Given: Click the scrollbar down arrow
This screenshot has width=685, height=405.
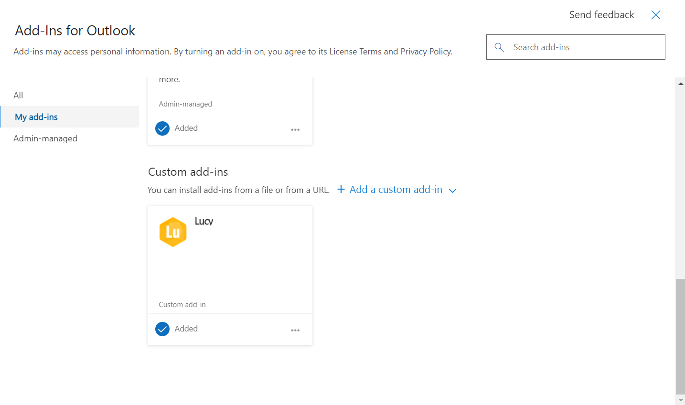Looking at the screenshot, I should click(x=680, y=400).
